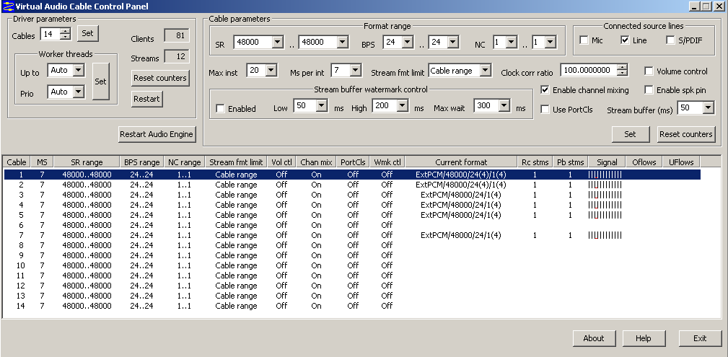Enable the Volume control checkbox
The height and width of the screenshot is (357, 728).
point(649,71)
